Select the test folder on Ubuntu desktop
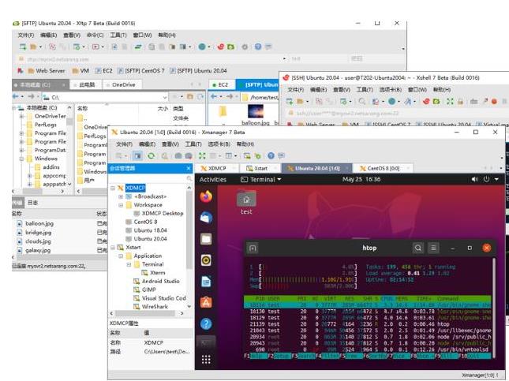This screenshot has width=509, height=381. click(246, 203)
